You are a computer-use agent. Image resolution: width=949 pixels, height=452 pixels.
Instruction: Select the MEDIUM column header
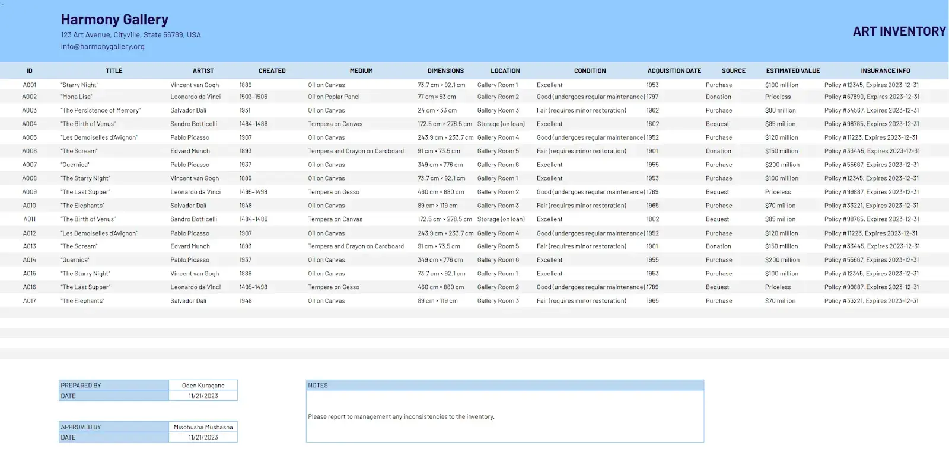pyautogui.click(x=361, y=71)
